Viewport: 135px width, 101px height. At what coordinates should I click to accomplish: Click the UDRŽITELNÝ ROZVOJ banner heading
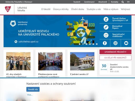pyautogui.click(x=38, y=33)
